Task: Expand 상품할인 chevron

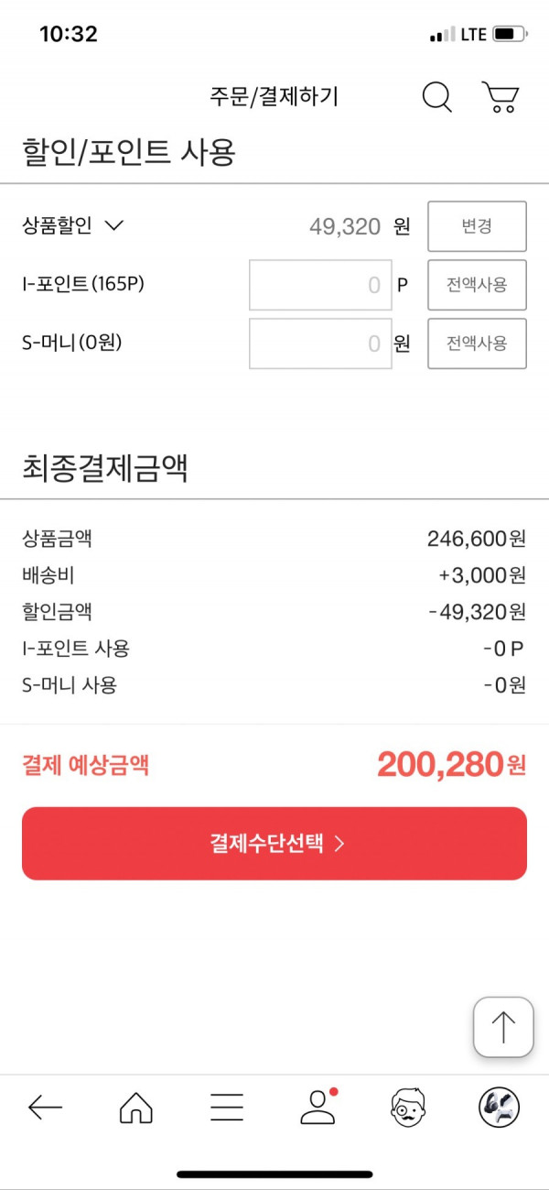Action: coord(114,226)
